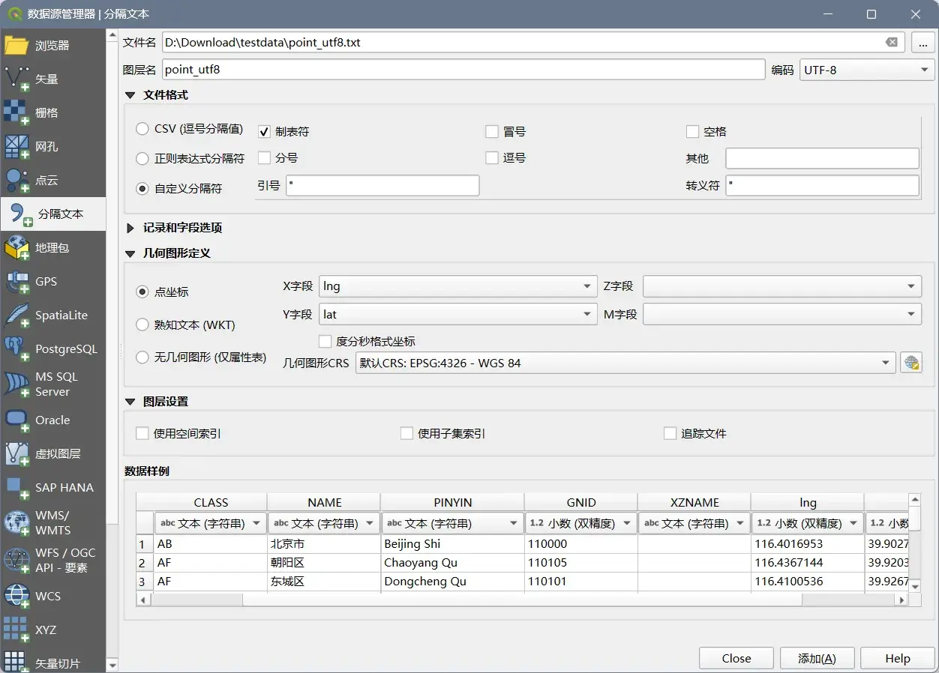The width and height of the screenshot is (939, 673).
Task: Open the GNID column type dropdown
Action: tap(580, 523)
